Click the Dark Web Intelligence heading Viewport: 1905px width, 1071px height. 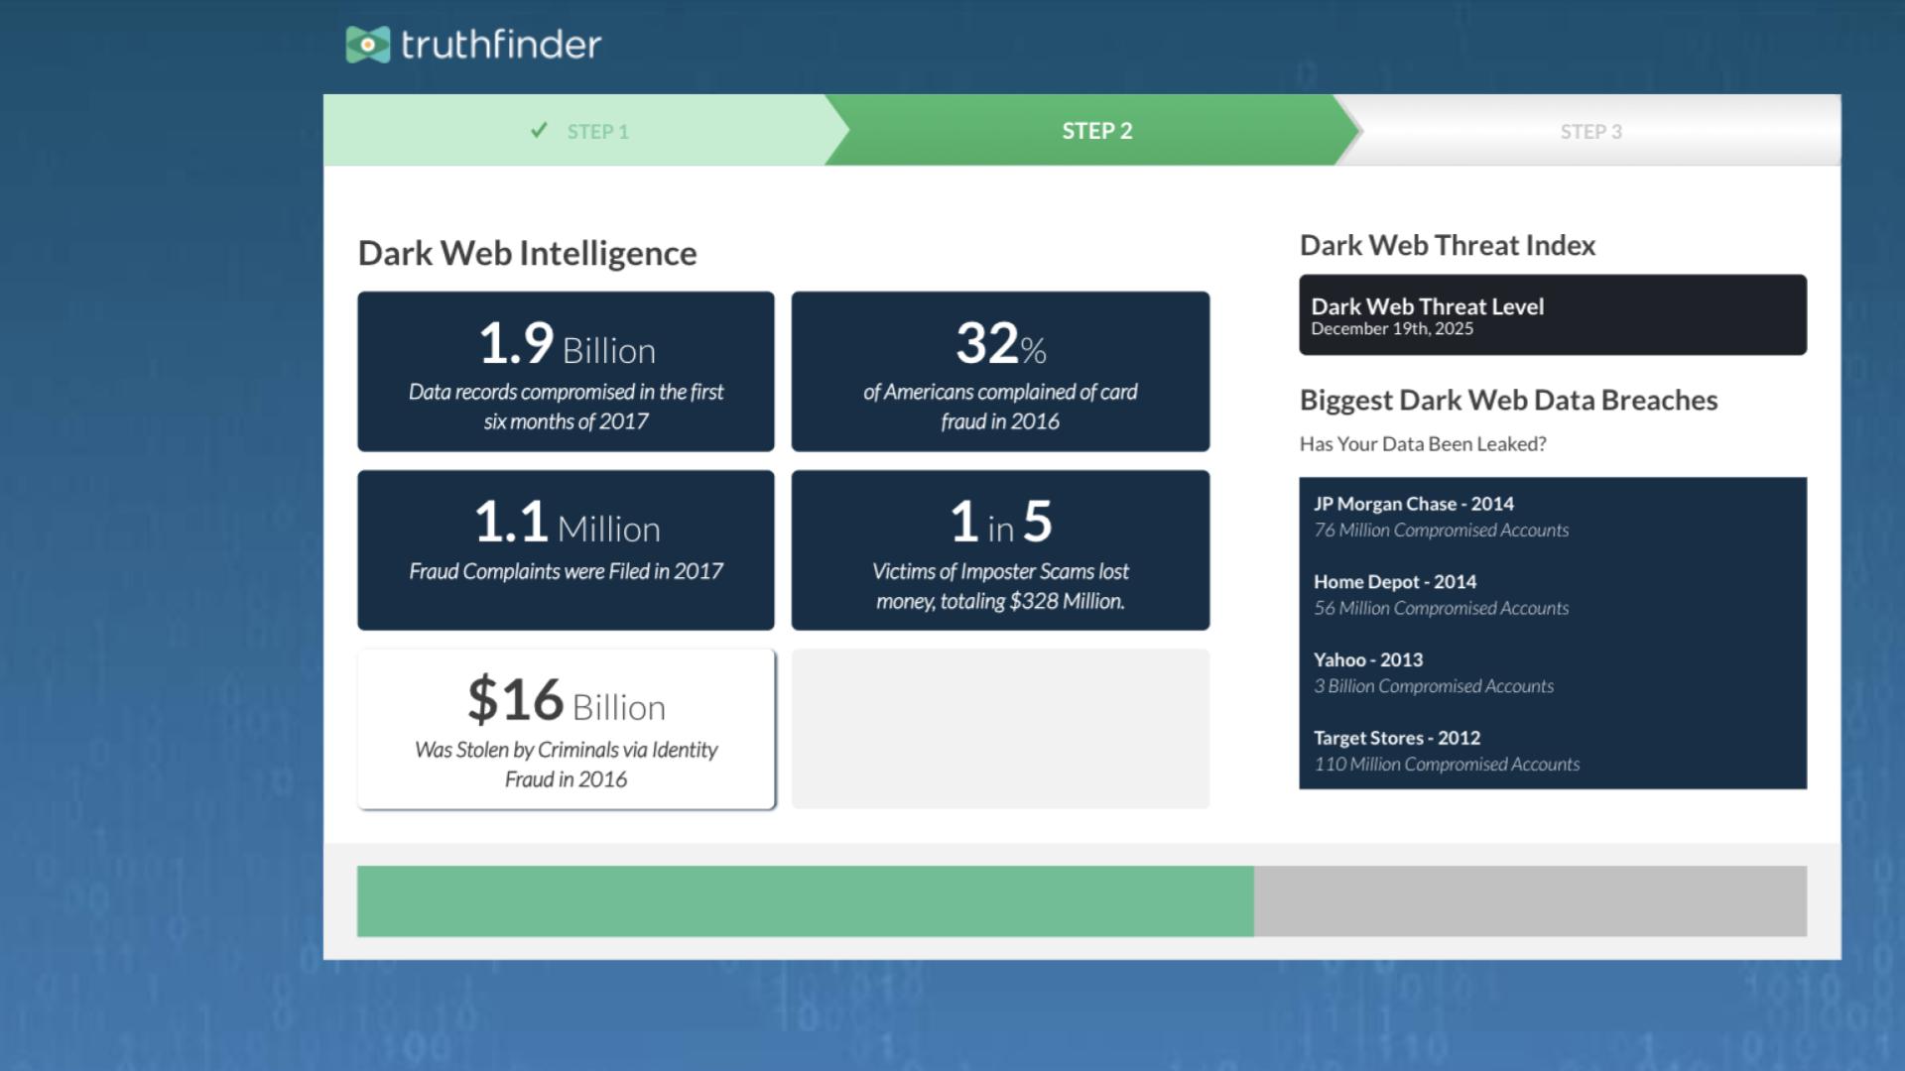click(x=528, y=253)
